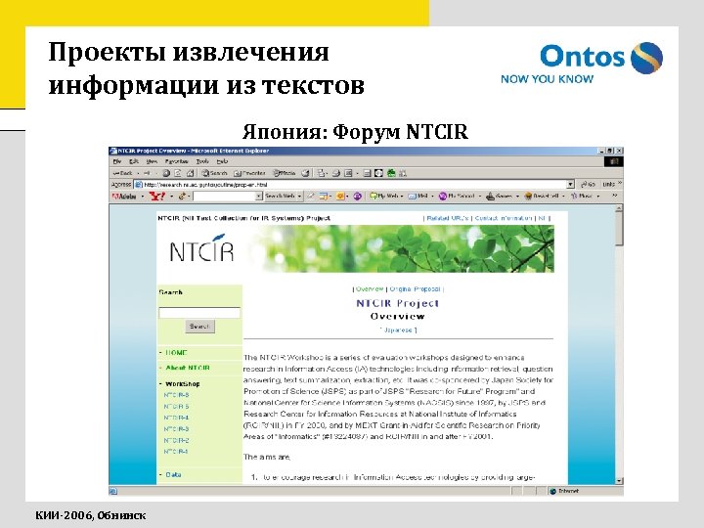Open the NTCIR-5 workshop link

pyautogui.click(x=176, y=407)
